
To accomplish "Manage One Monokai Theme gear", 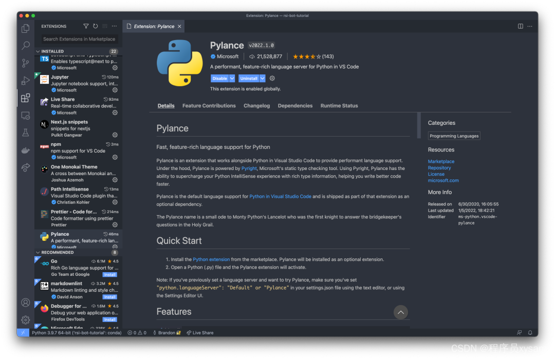I will (x=115, y=180).
